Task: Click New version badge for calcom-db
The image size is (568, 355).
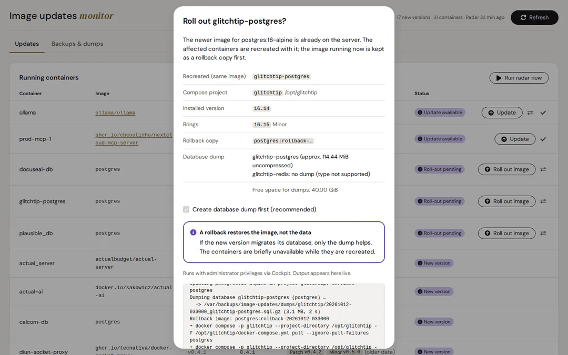Action: 434,322
